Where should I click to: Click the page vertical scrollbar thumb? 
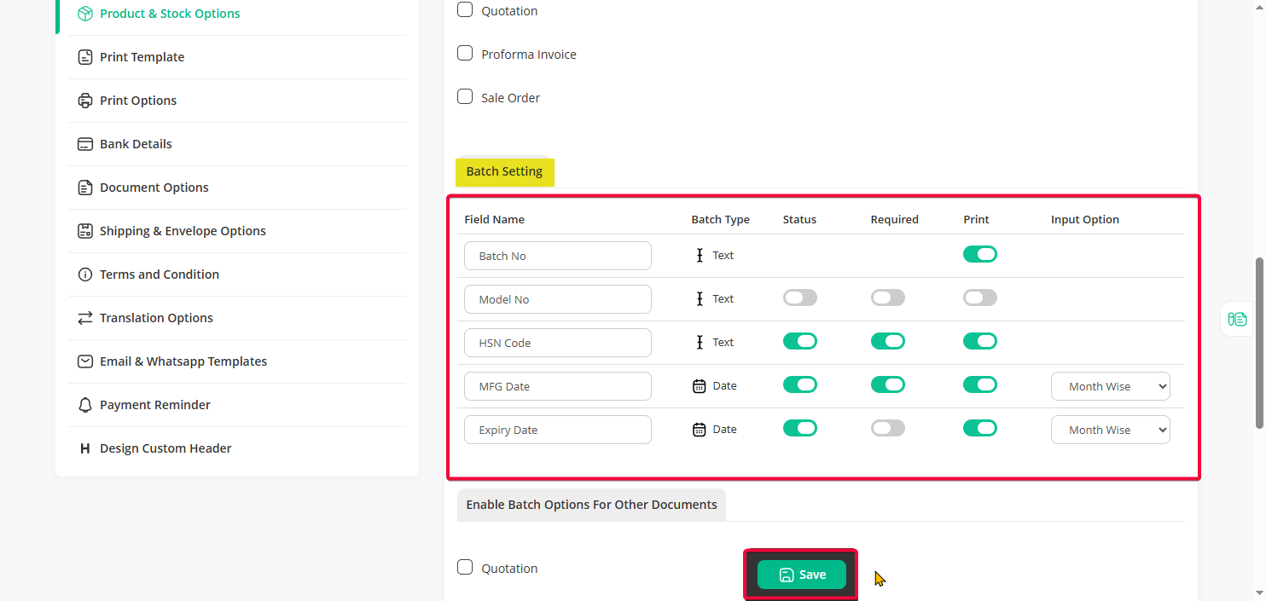click(x=1259, y=341)
